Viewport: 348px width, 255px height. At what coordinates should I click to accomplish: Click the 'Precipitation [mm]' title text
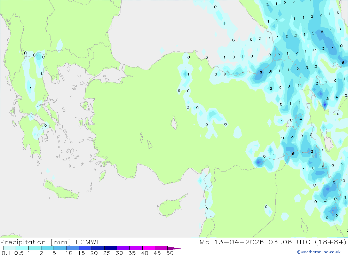[x=35, y=242]
